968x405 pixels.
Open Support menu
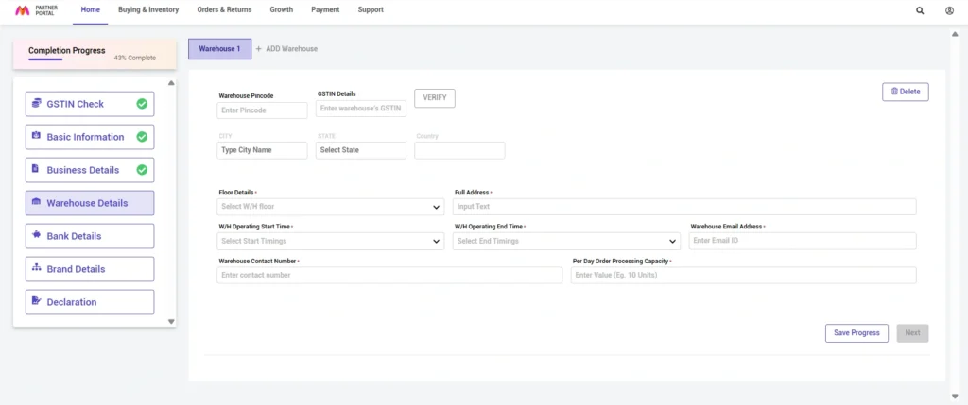click(371, 9)
